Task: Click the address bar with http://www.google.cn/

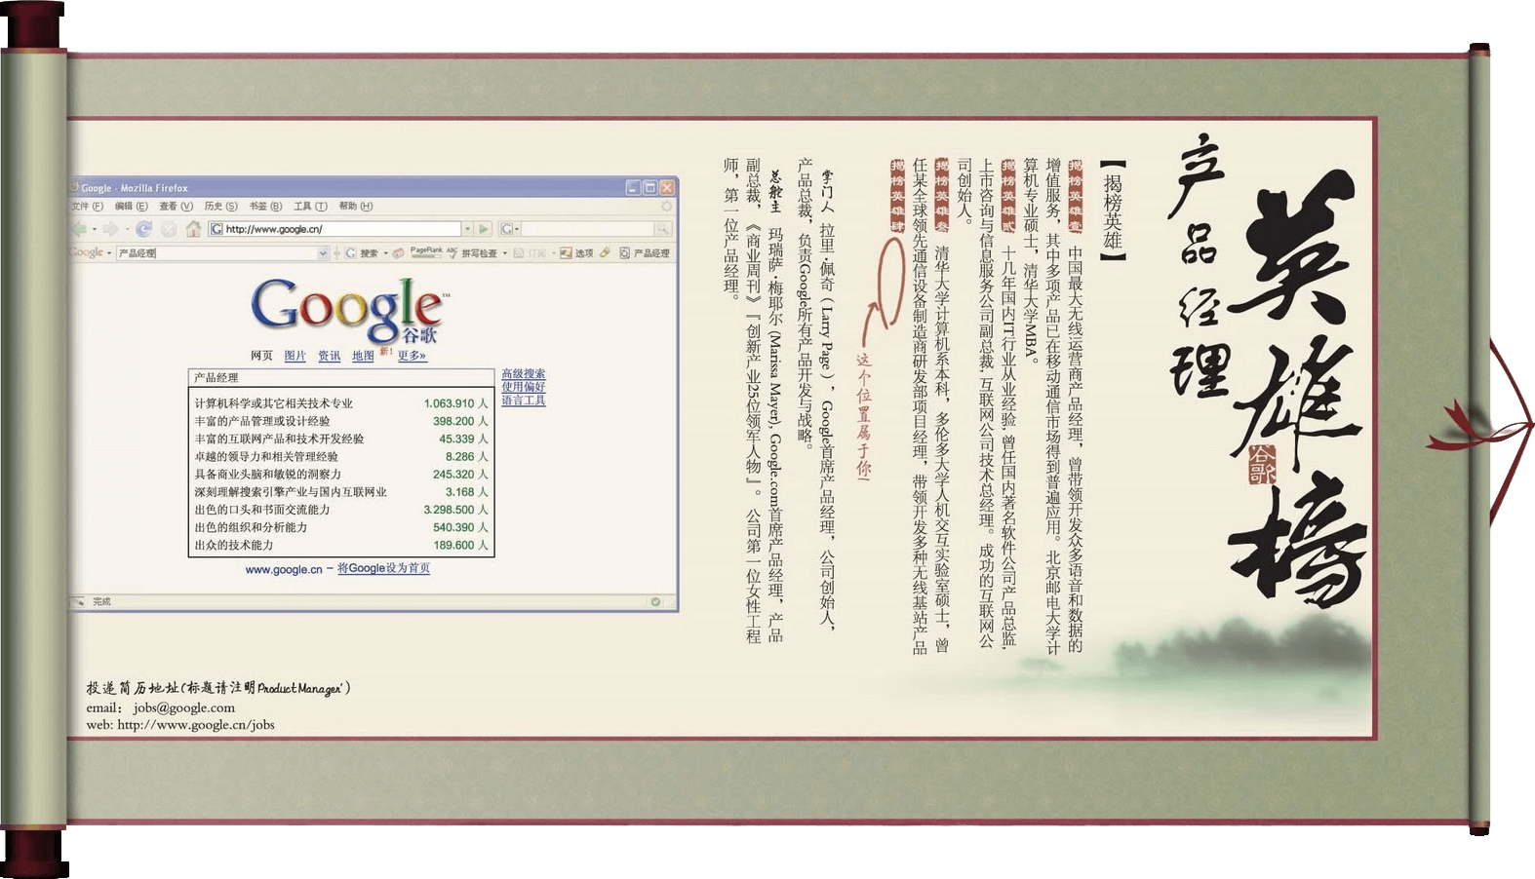Action: pos(335,229)
